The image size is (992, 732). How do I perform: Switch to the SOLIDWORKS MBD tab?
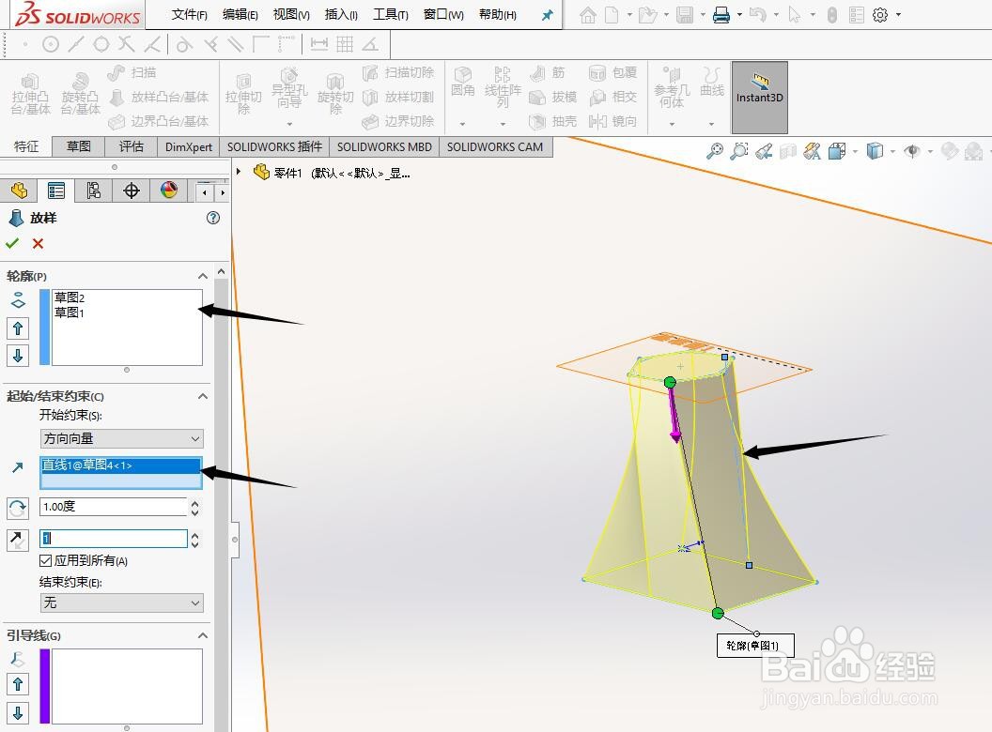384,146
